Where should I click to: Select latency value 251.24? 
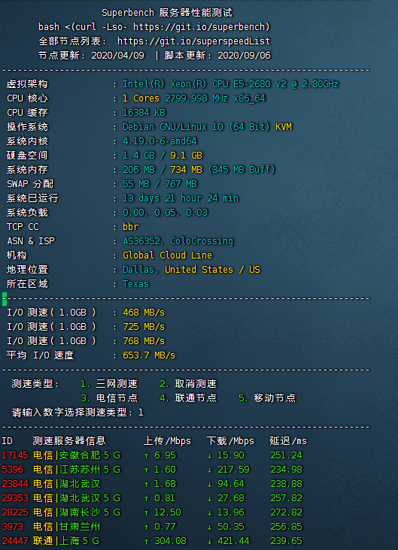point(287,455)
